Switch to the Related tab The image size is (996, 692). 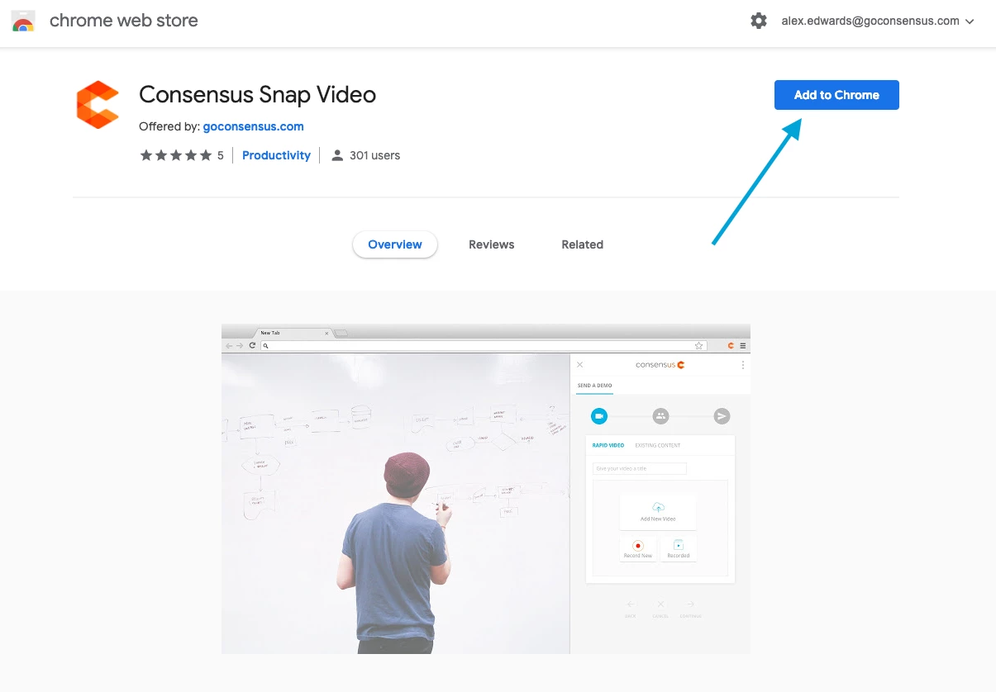[x=583, y=244]
